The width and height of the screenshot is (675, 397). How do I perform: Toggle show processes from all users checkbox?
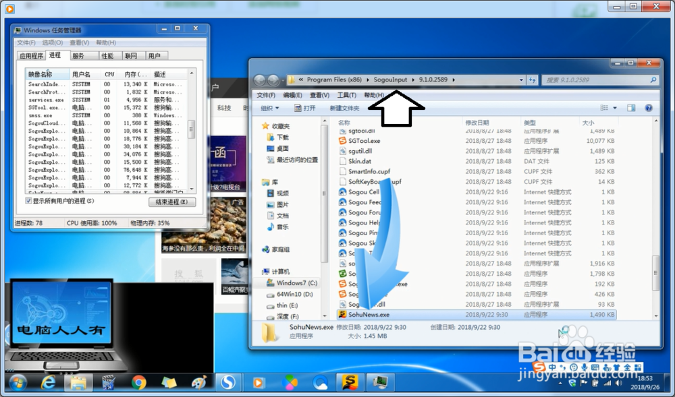(28, 201)
